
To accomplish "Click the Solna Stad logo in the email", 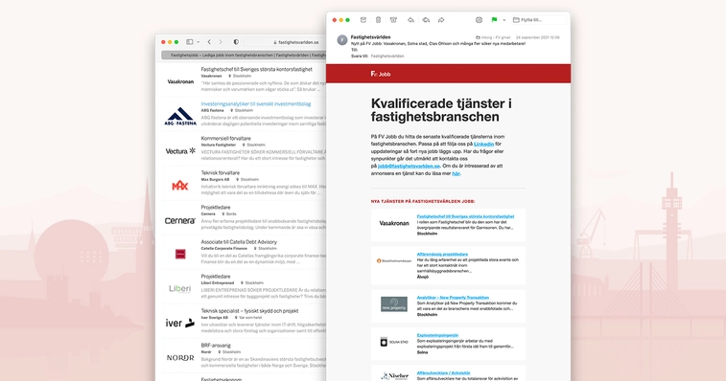I will (394, 342).
